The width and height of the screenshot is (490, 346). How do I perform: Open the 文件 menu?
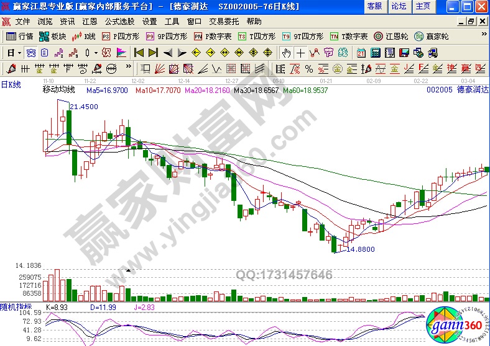22,22
